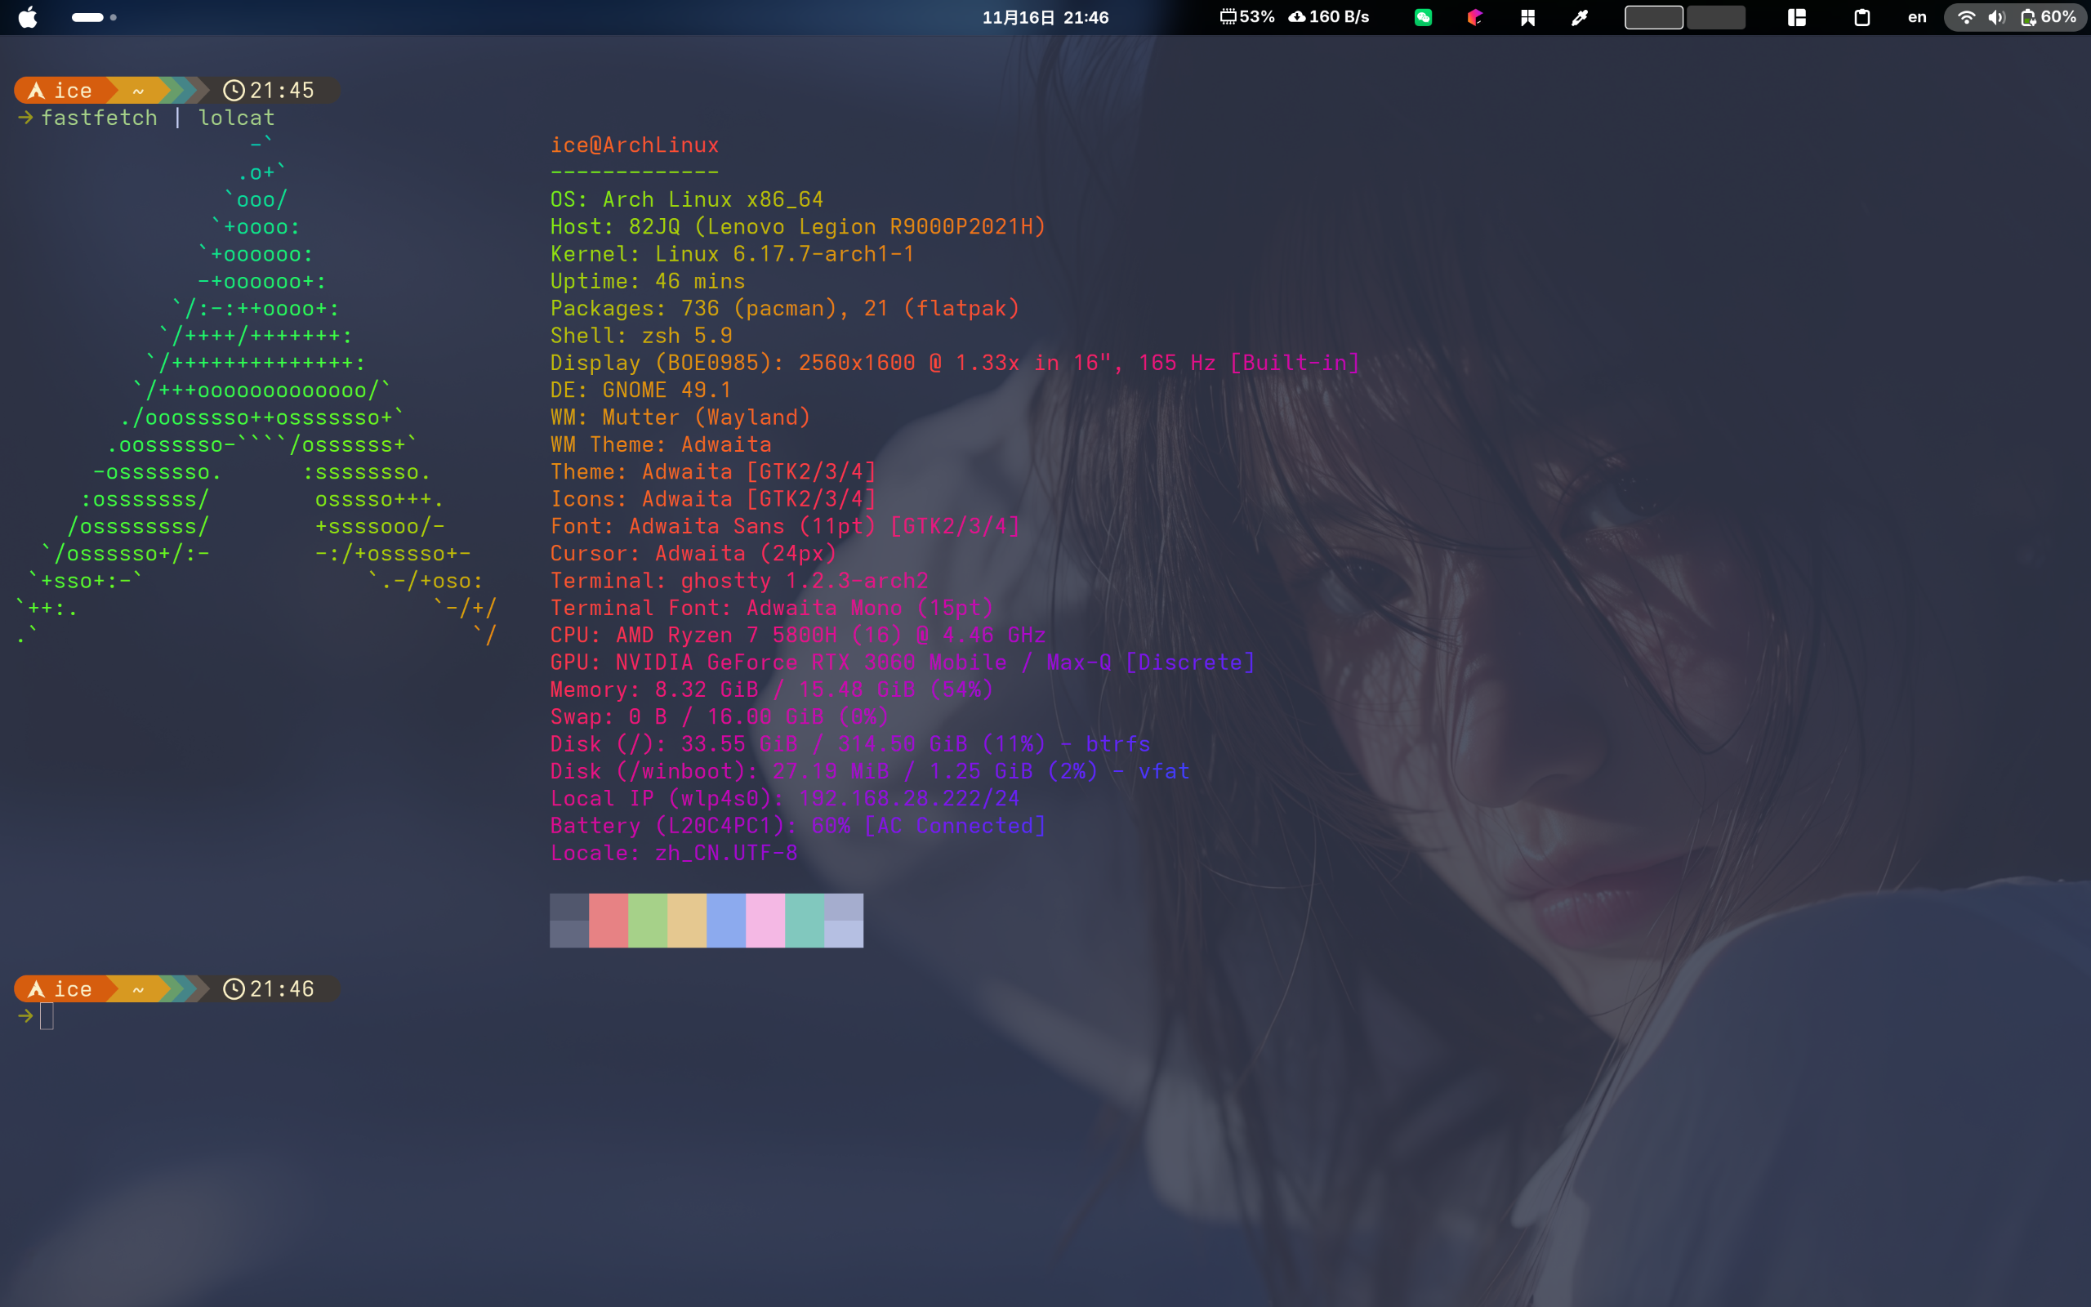Switch to the inactive workspace dot
Viewport: 2091px width, 1307px height.
tap(114, 17)
